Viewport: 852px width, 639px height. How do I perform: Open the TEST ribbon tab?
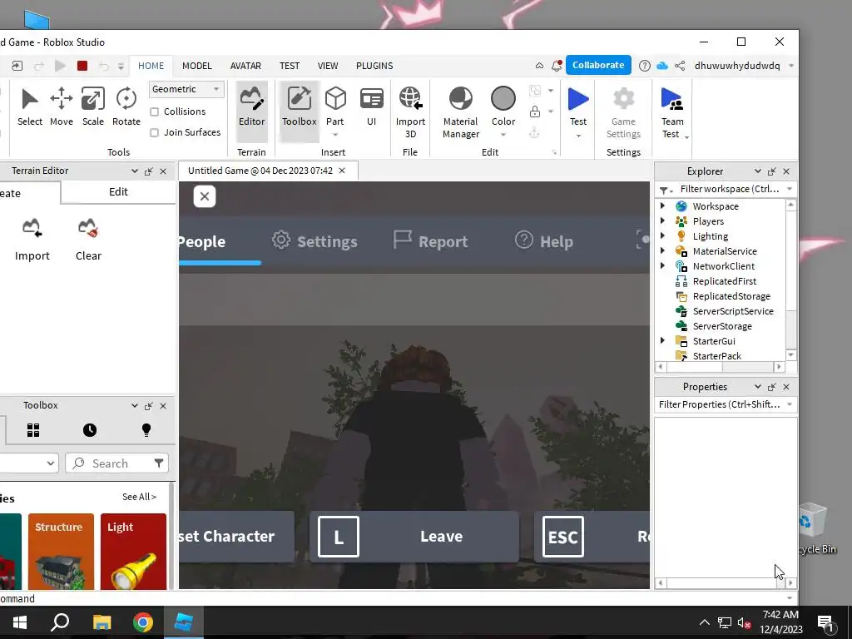pyautogui.click(x=290, y=66)
